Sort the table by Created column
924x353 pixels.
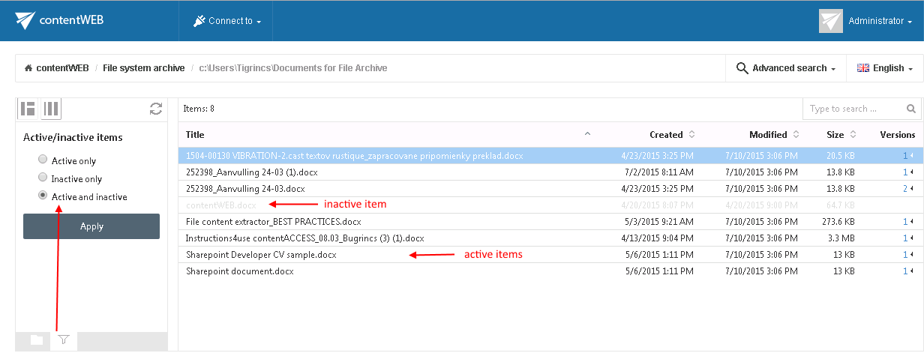(x=667, y=135)
